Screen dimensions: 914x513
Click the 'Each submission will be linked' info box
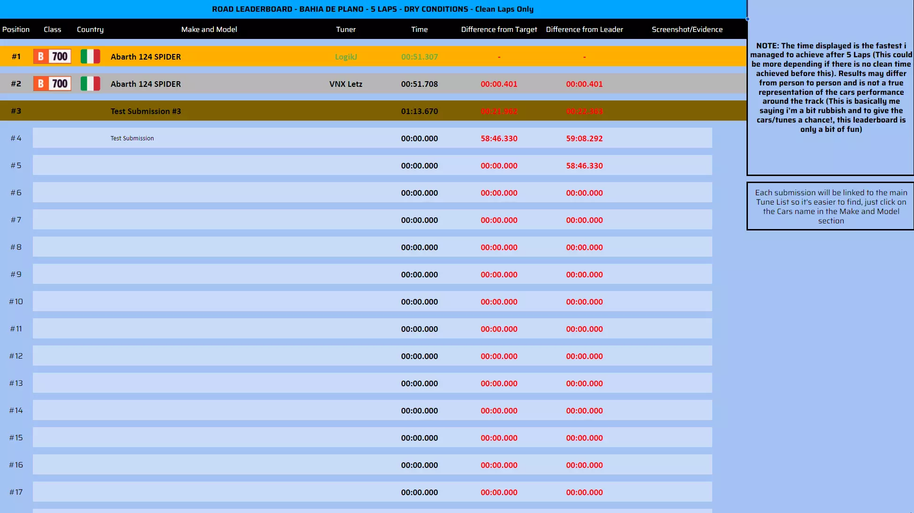click(x=830, y=207)
